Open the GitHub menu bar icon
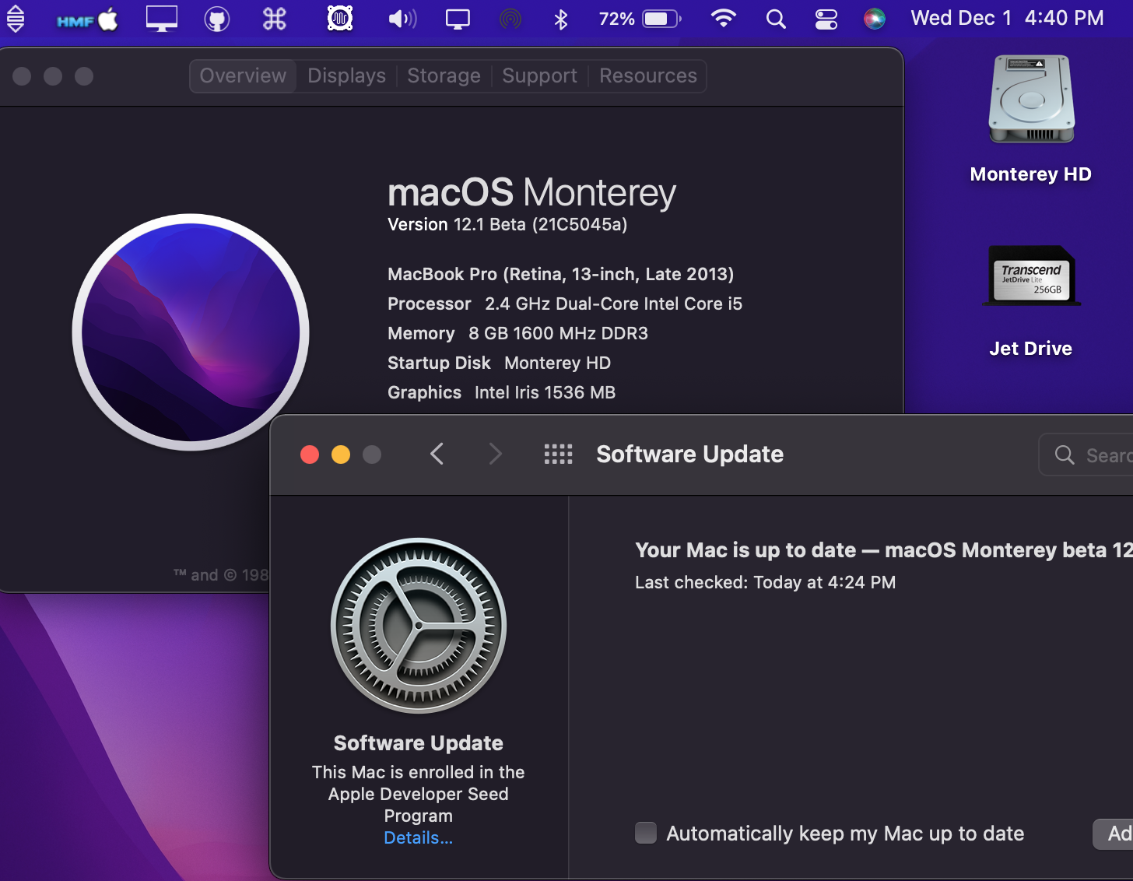This screenshot has width=1133, height=881. click(217, 19)
